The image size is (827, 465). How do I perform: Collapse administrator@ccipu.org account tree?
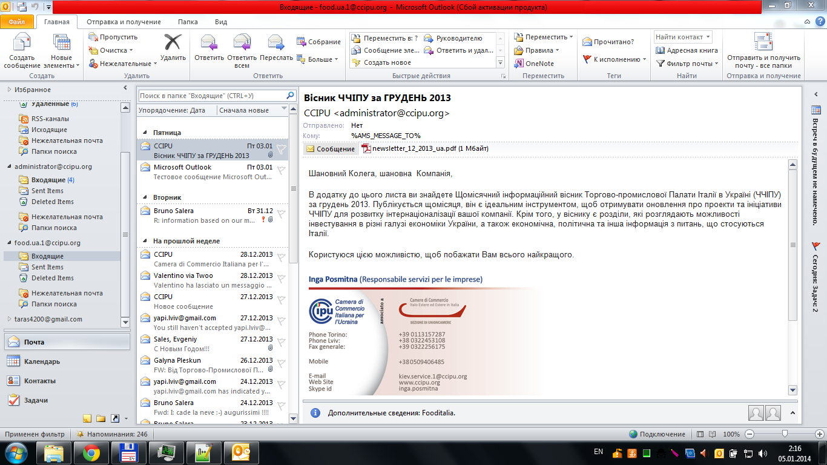click(9, 167)
